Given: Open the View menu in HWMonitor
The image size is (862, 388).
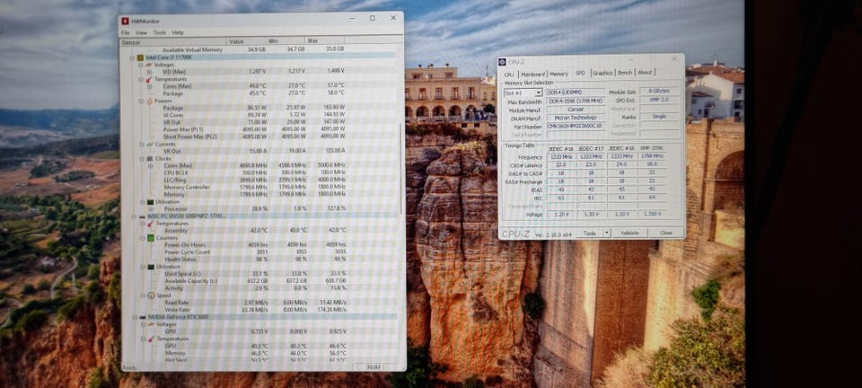Looking at the screenshot, I should coord(141,33).
